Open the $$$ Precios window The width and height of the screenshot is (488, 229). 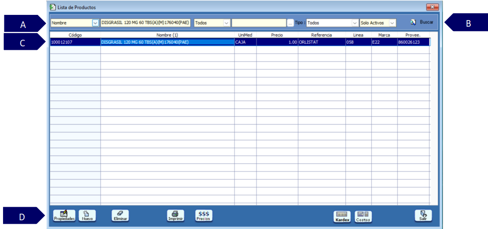click(x=203, y=215)
